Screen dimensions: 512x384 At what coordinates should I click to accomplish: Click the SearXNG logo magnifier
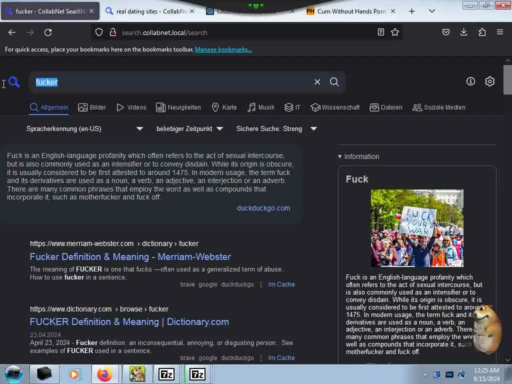coord(14,81)
